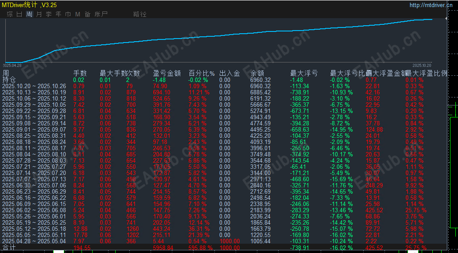Open the 备 notes tab
458x253 pixels.
click(x=88, y=14)
